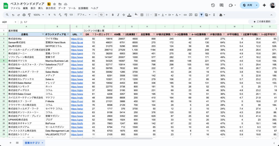279x146 pixels.
Task: Decrease decimal places
Action: click(x=60, y=15)
